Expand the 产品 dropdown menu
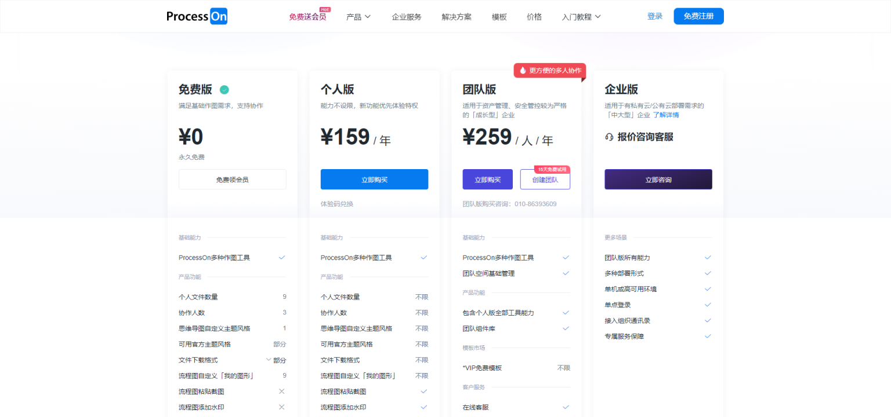The height and width of the screenshot is (417, 891). click(358, 17)
